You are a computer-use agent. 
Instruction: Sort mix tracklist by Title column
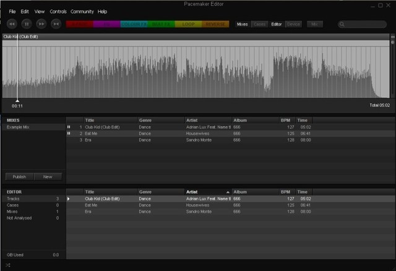110,120
